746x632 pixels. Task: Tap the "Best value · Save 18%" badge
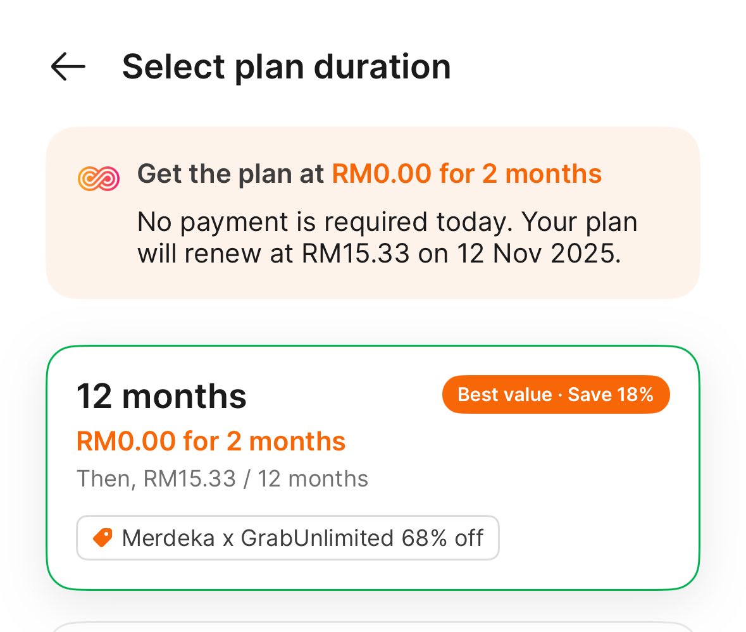pos(555,395)
